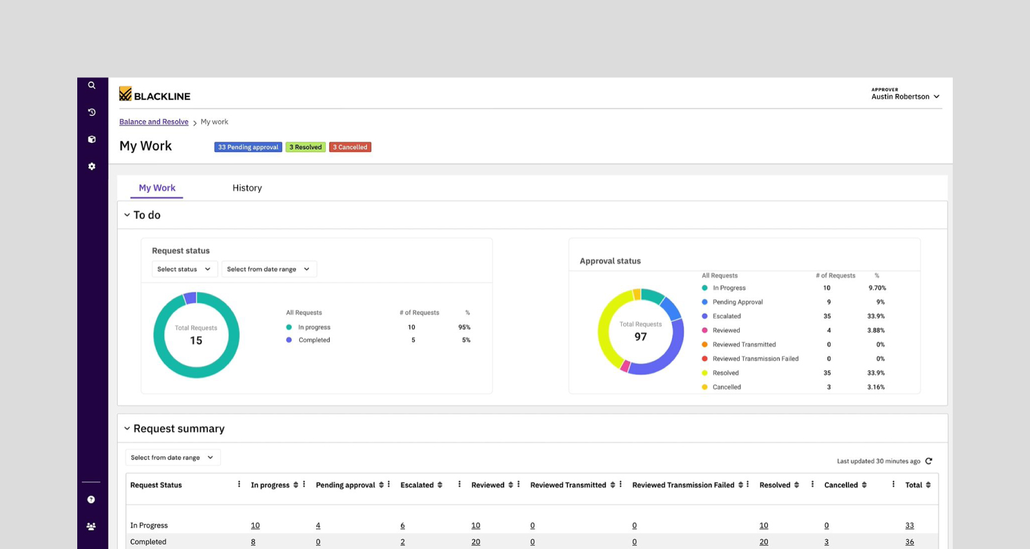The width and height of the screenshot is (1030, 549).
Task: Switch to the My Work tab
Action: 157,188
